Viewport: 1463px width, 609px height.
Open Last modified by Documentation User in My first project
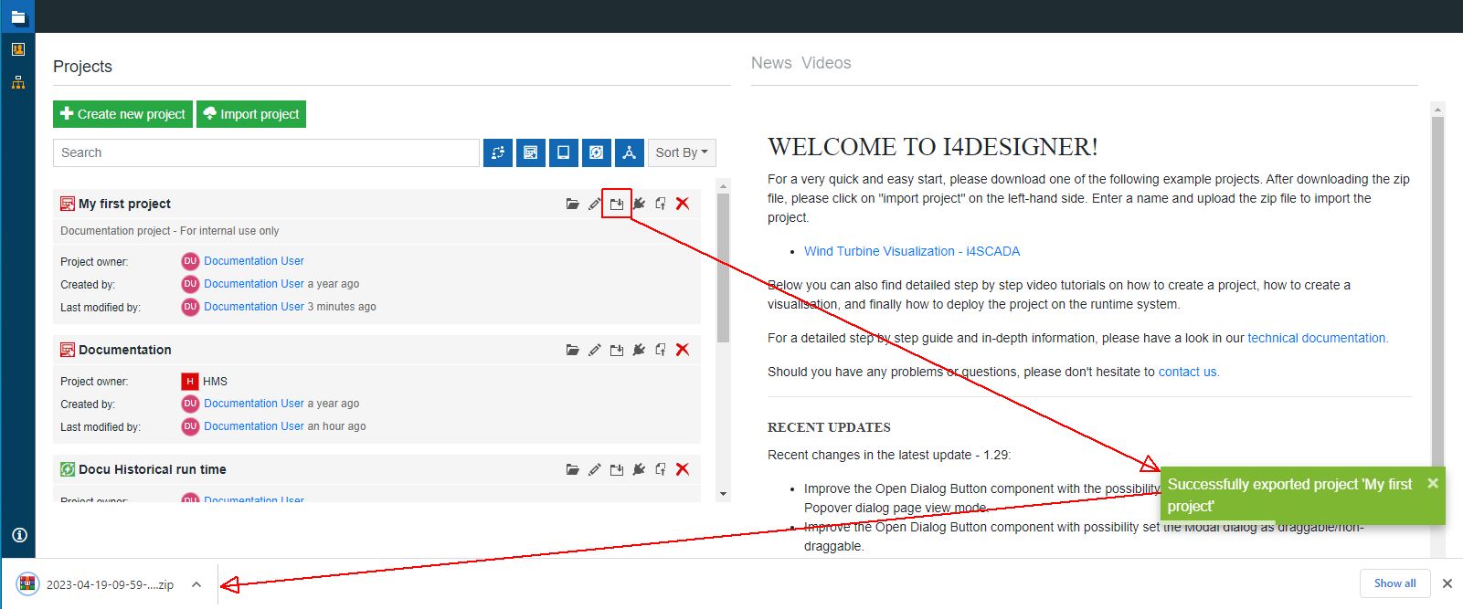254,307
